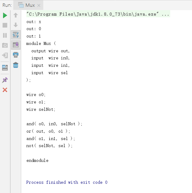Image resolution: width=192 pixels, height=193 pixels.
Task: Click the 'input wire in0,' line
Action: click(x=50, y=58)
